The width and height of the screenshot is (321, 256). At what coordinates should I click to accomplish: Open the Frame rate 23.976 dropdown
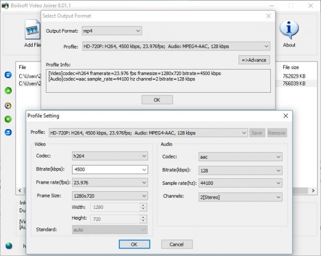coord(110,183)
